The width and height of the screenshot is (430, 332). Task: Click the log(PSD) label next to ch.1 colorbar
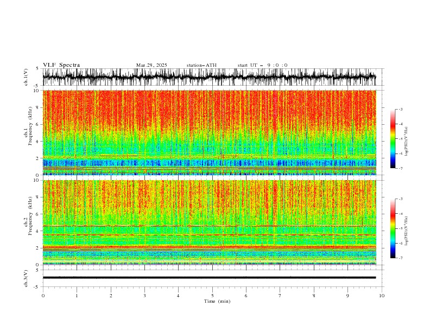(407, 142)
